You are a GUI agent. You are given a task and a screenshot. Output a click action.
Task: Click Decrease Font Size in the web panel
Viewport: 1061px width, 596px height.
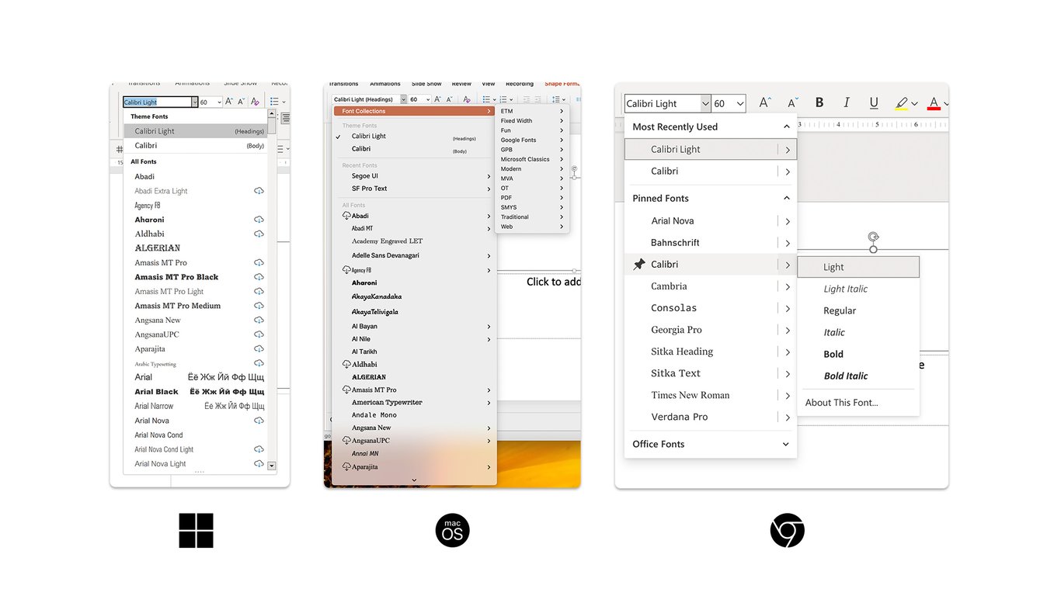[x=792, y=102]
